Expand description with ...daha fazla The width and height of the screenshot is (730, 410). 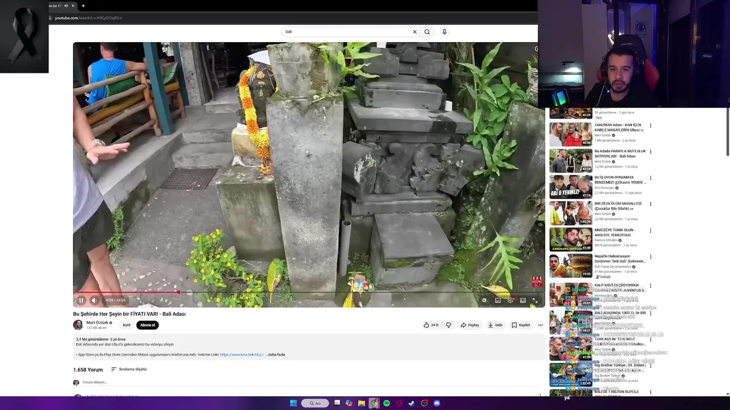pos(275,355)
